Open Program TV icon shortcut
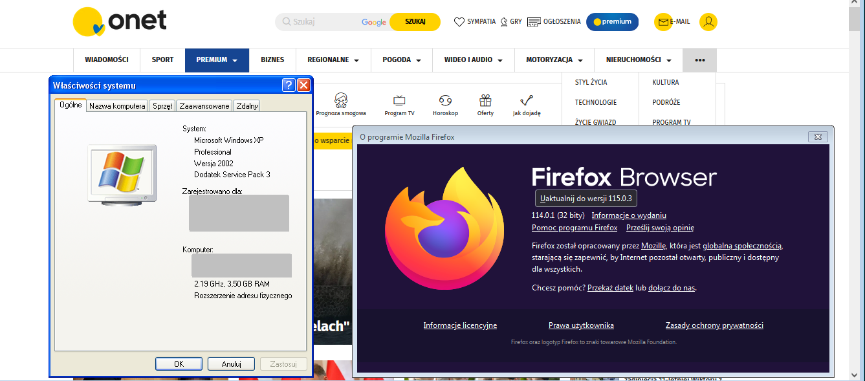Viewport: 865px width, 381px height. click(x=399, y=100)
